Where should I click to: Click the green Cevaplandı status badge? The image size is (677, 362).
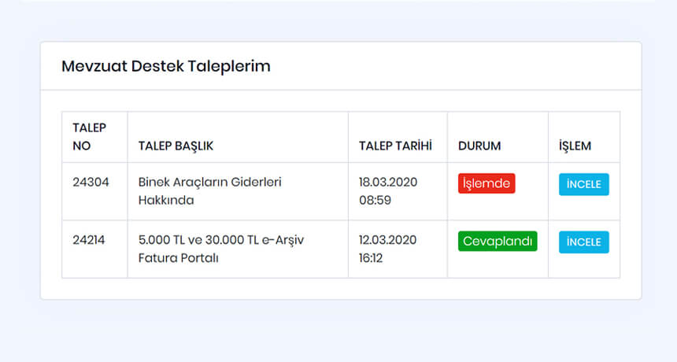(x=498, y=241)
